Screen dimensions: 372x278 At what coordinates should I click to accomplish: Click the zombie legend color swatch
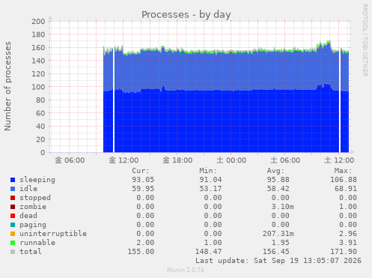tap(13, 207)
